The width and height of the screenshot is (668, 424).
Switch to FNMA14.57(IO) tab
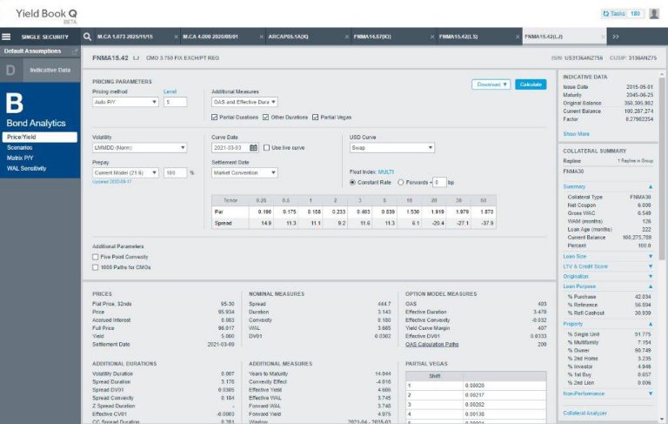point(372,37)
